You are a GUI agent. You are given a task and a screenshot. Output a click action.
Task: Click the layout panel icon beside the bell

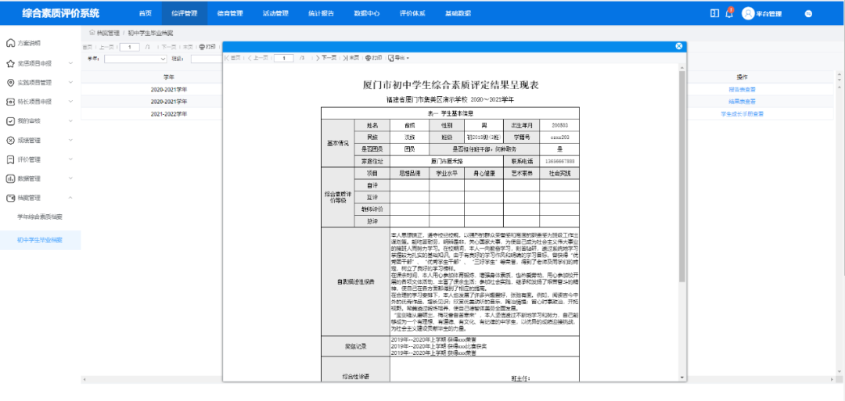[714, 13]
